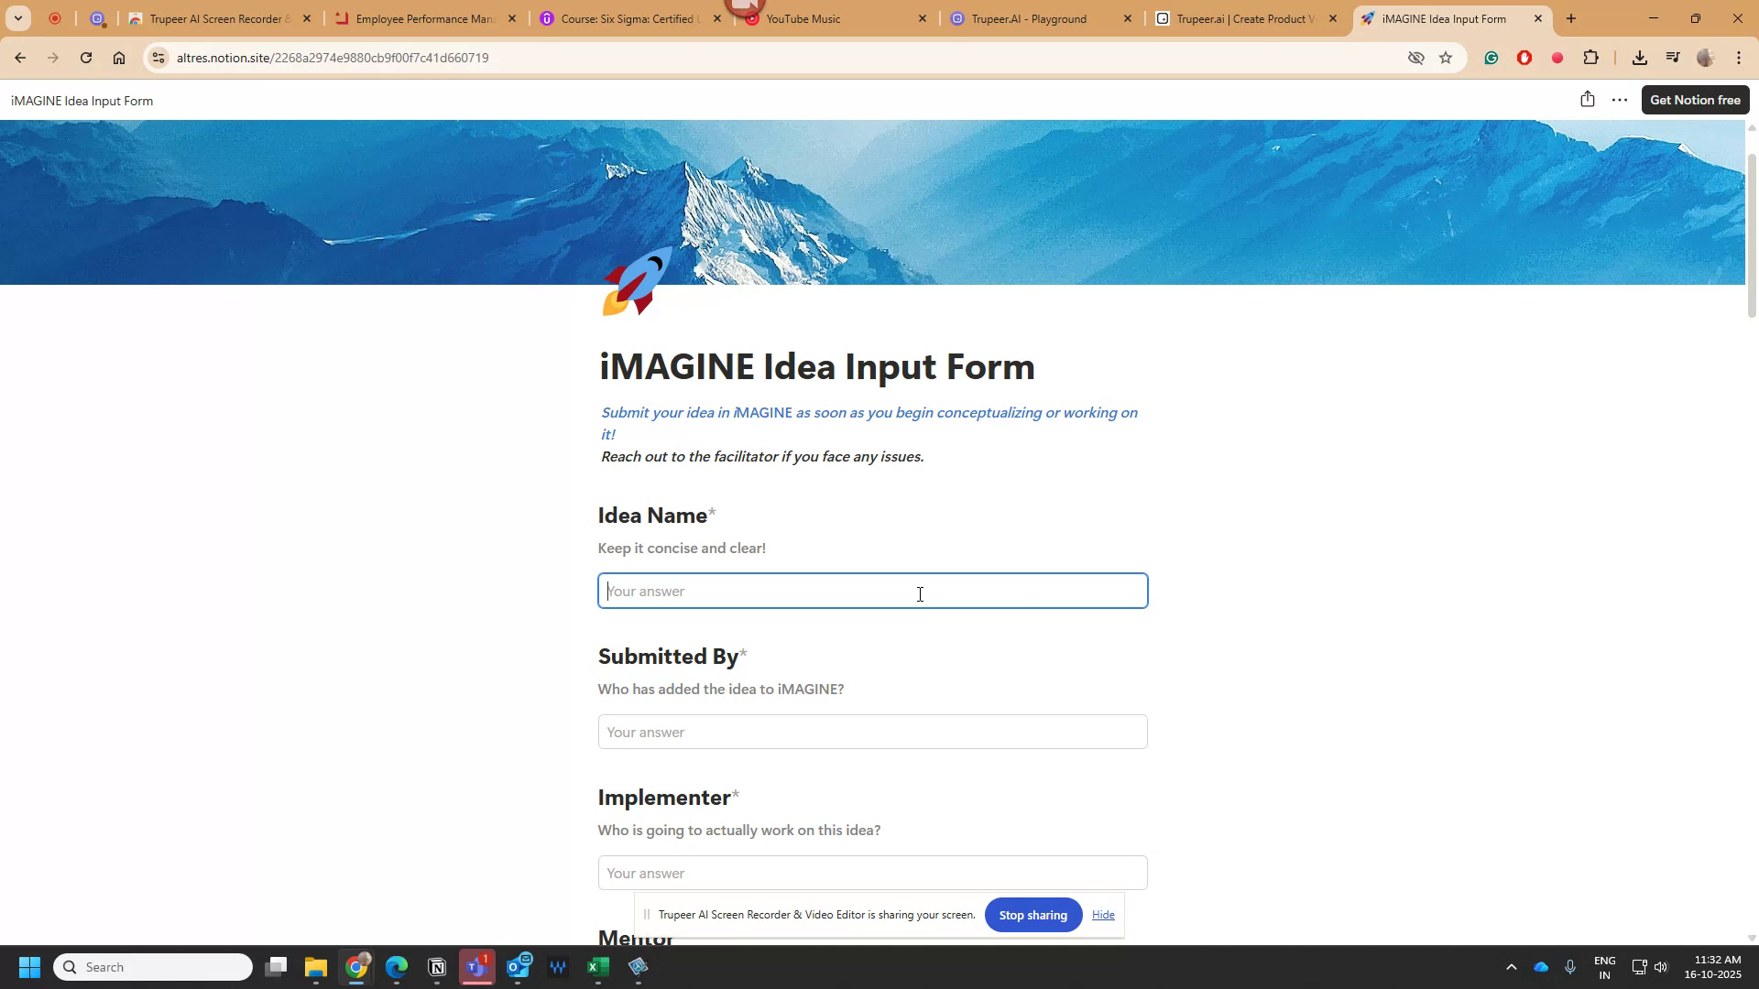Toggle system volume from the tray speaker
1759x989 pixels.
click(1661, 966)
